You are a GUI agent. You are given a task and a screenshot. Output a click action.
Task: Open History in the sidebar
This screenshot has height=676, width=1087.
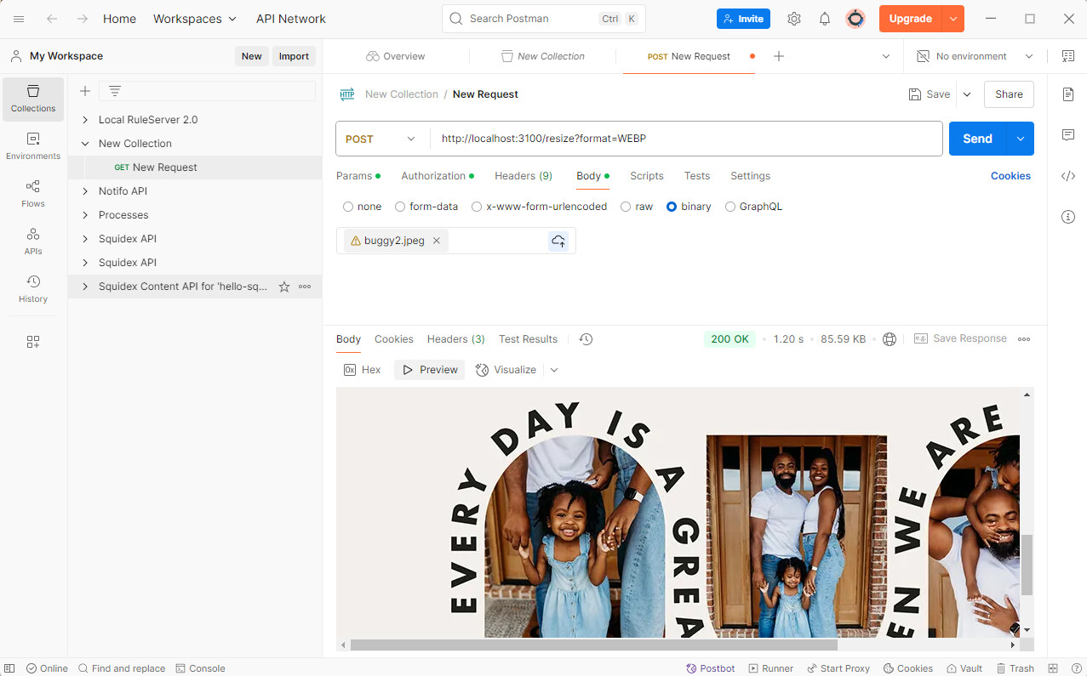(x=33, y=289)
